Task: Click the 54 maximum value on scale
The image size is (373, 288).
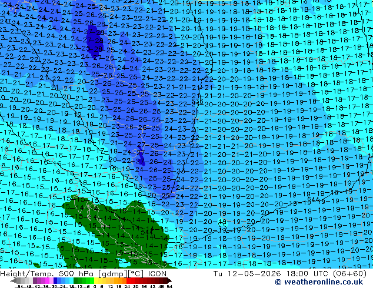Action: point(169,286)
